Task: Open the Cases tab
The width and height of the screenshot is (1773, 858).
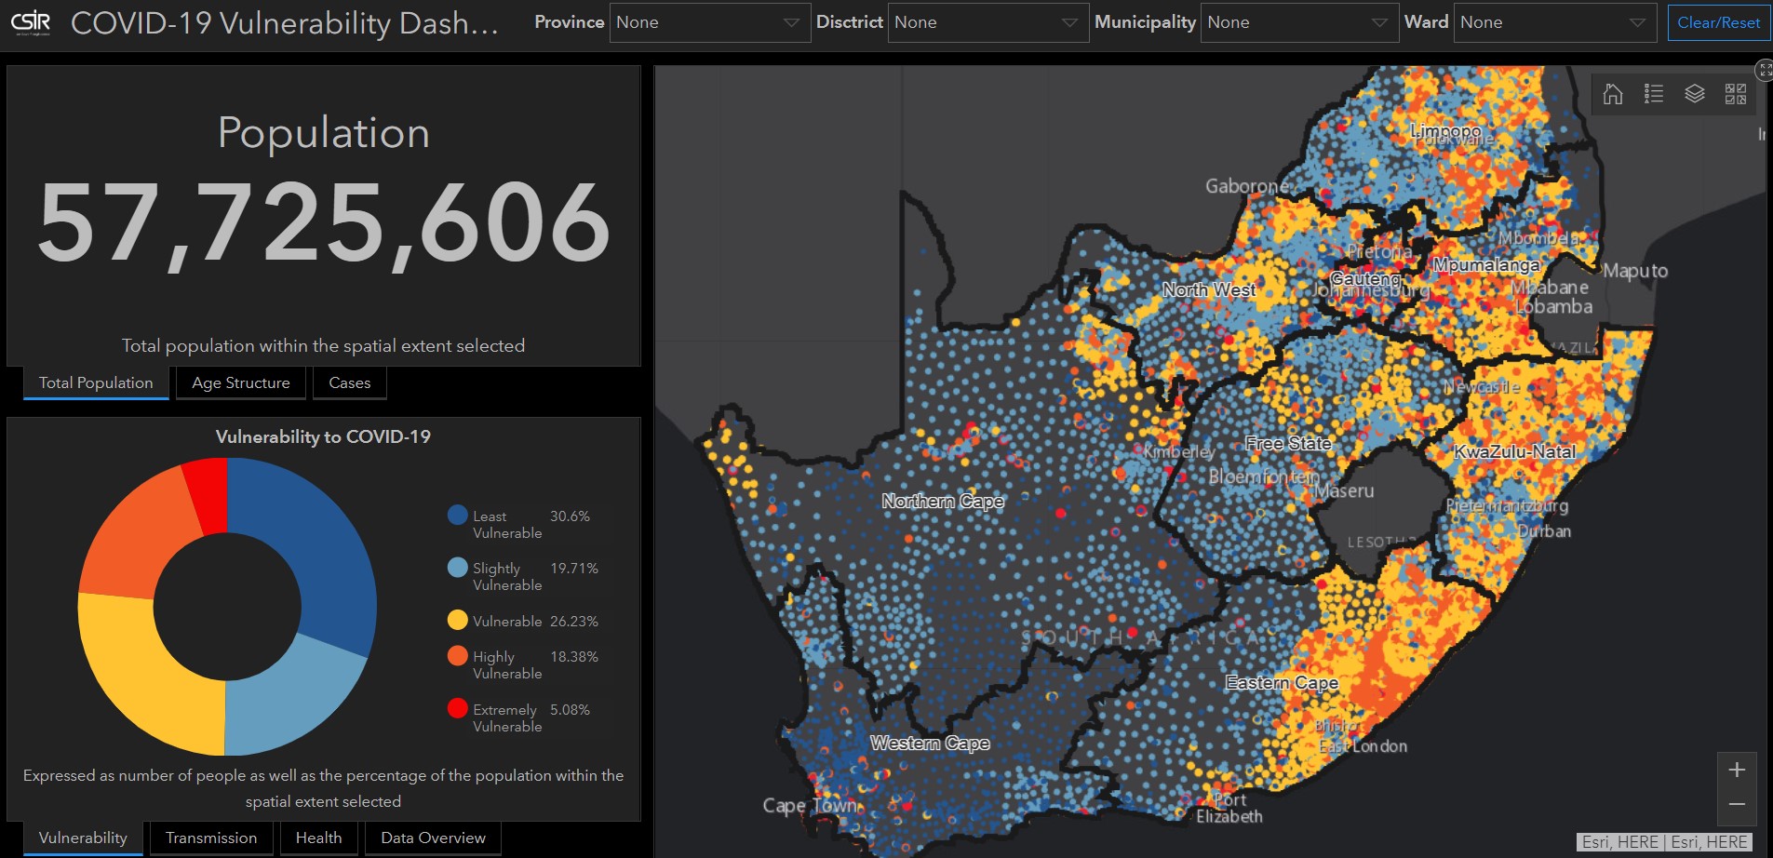Action: [349, 382]
